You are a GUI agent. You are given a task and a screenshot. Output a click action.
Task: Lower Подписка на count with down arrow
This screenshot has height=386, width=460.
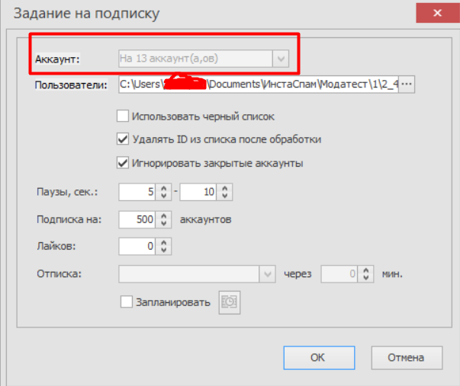(164, 223)
